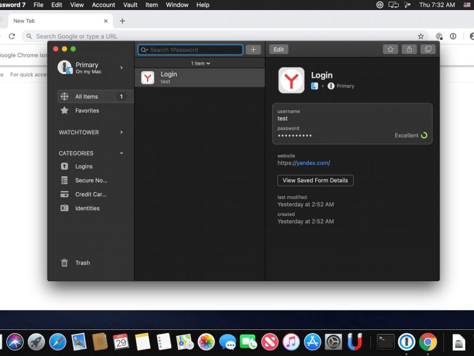Click the concealed password dots
This screenshot has height=356, width=474.
294,136
